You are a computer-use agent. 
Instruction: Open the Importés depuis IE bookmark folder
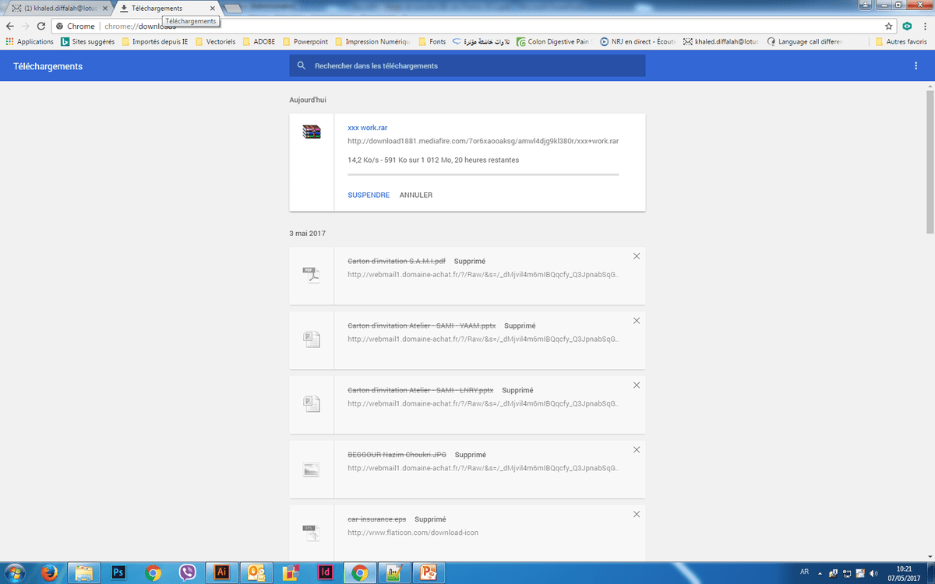coord(153,42)
